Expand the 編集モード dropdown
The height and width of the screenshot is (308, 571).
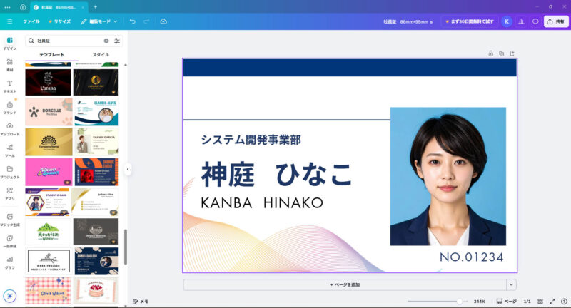99,21
